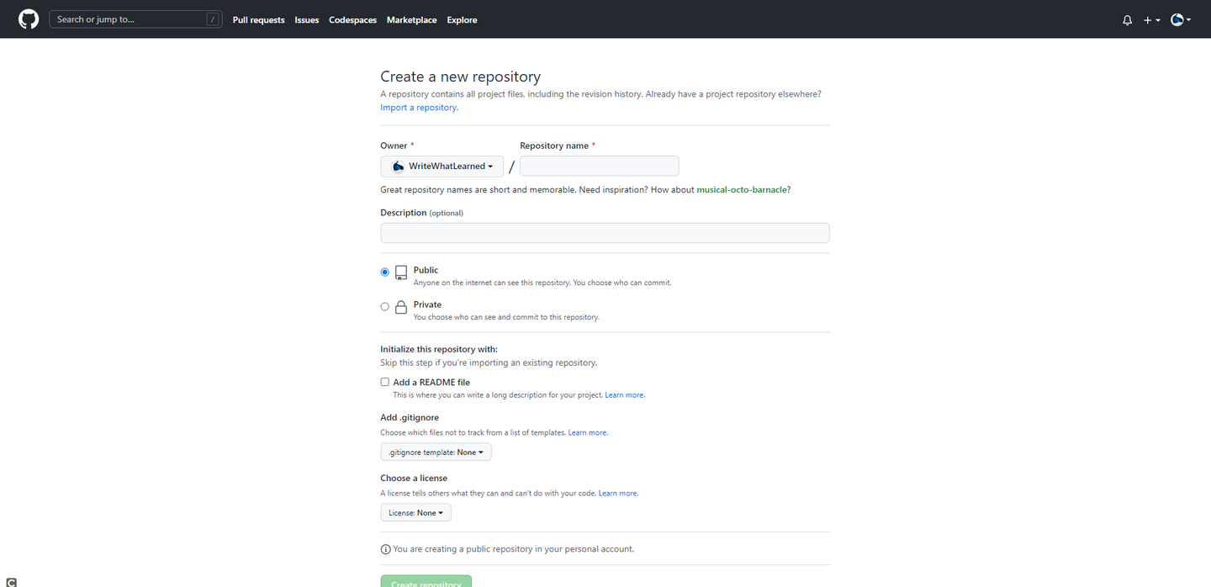Open Marketplace in top navigation
The image size is (1211, 587).
pyautogui.click(x=411, y=20)
